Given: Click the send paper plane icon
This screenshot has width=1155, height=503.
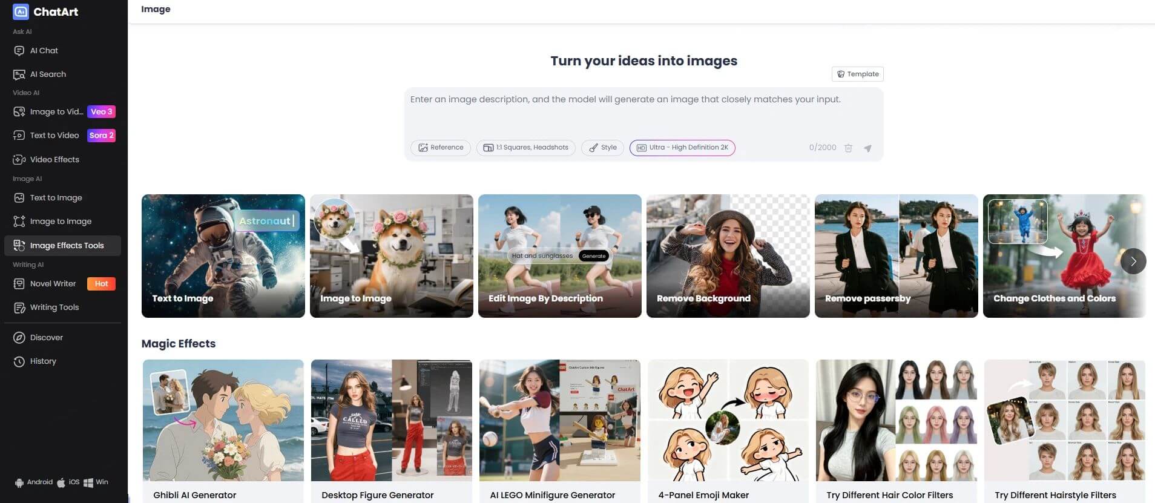Looking at the screenshot, I should click(867, 148).
